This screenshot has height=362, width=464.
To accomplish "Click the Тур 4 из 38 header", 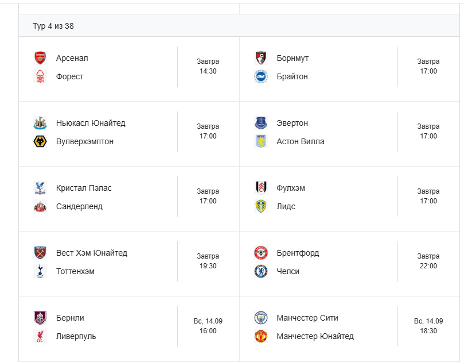I will pos(53,26).
